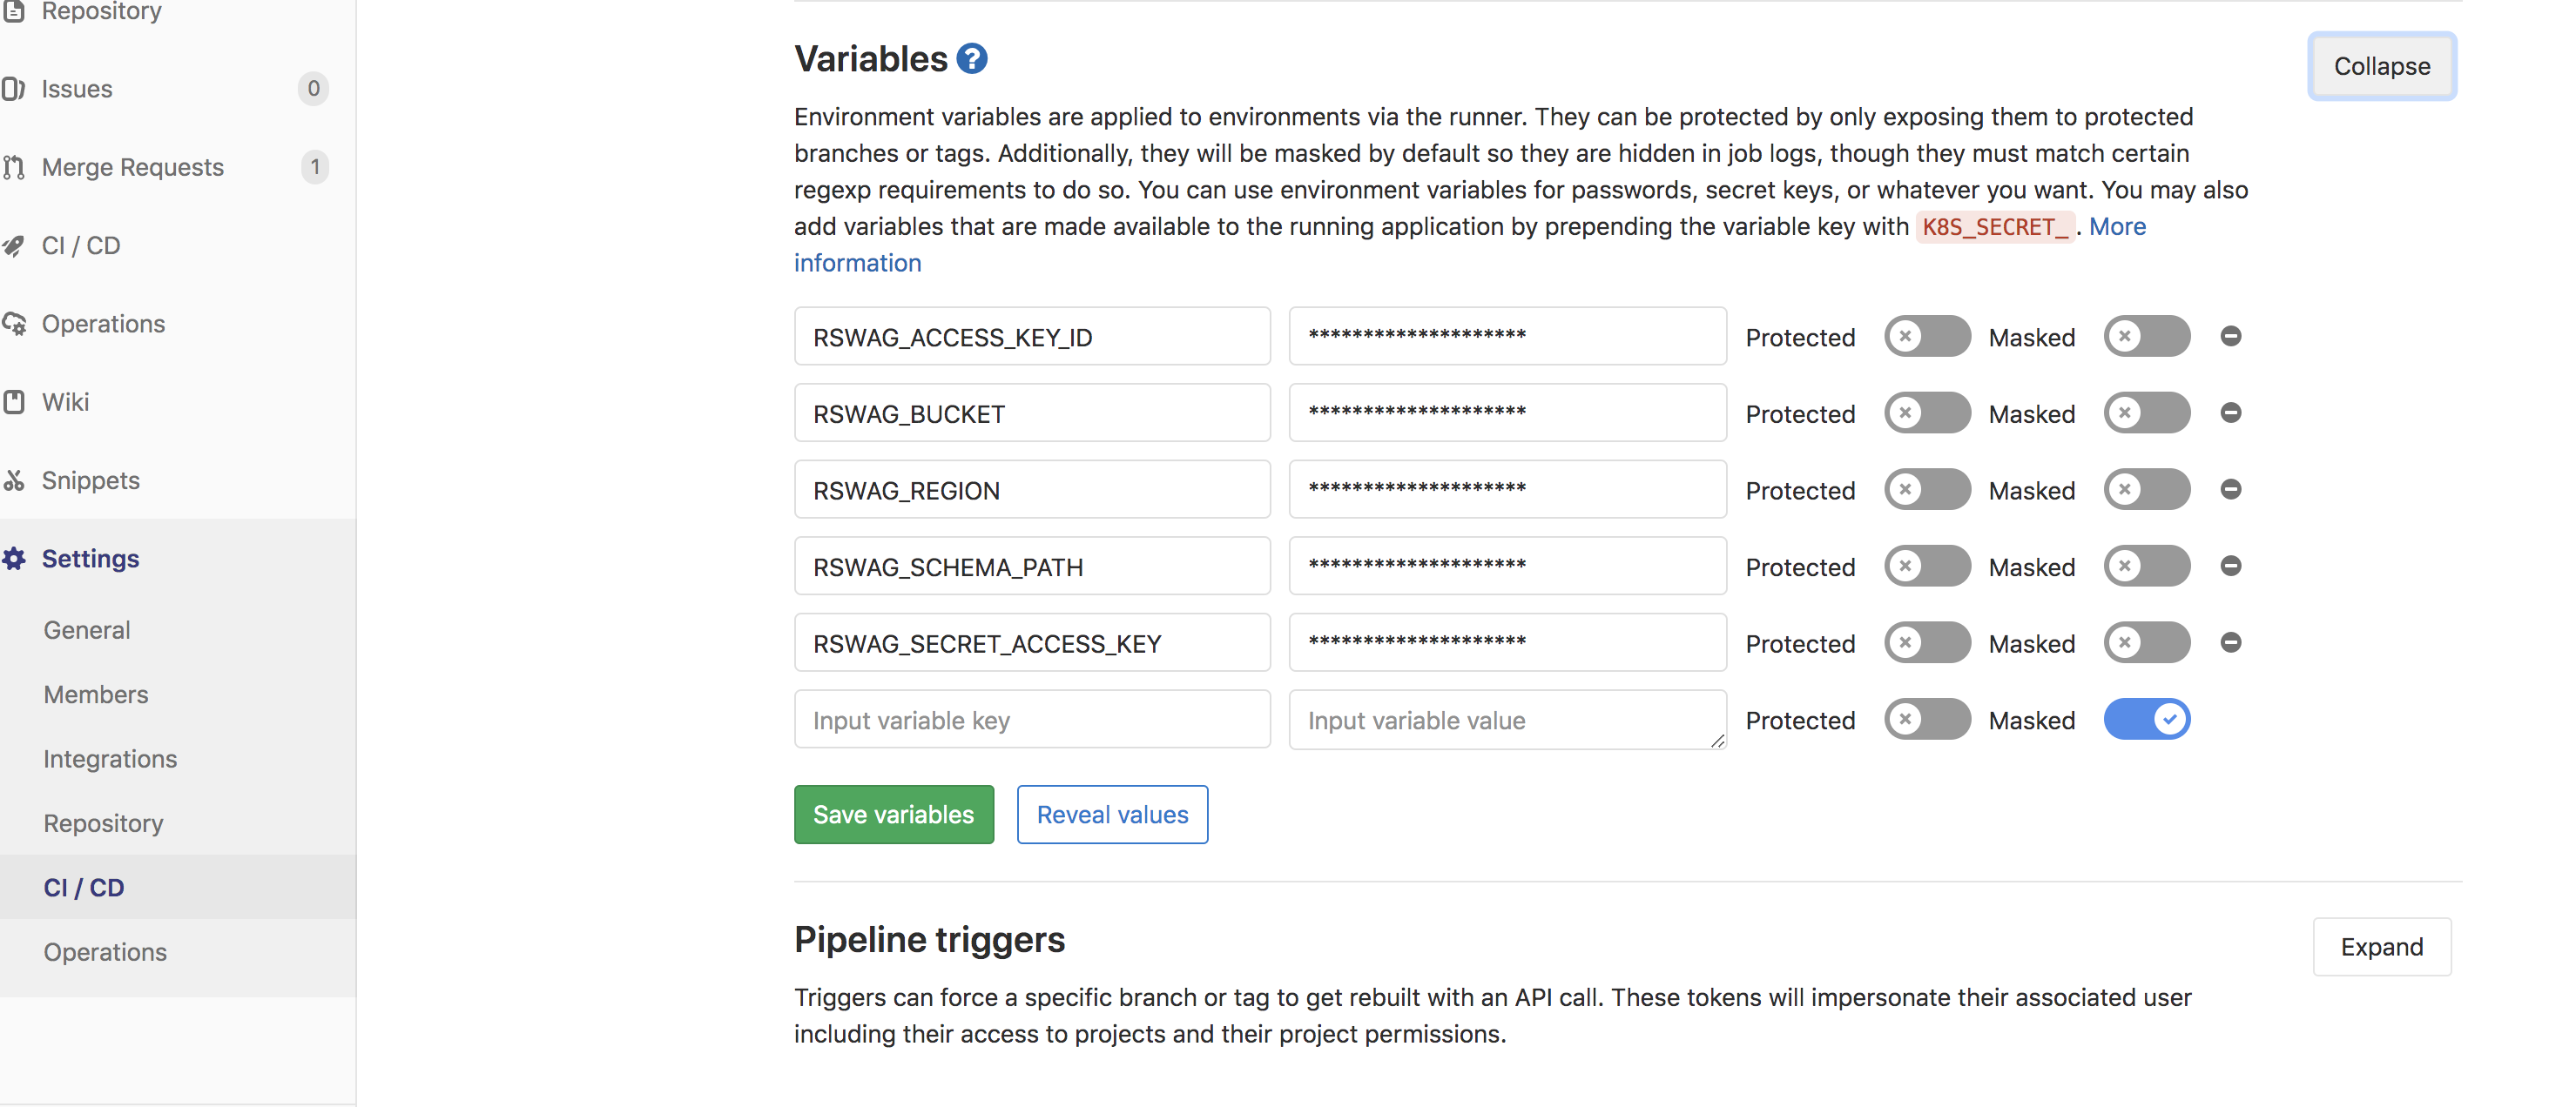Click the Reveal values button
This screenshot has width=2576, height=1107.
(x=1112, y=815)
